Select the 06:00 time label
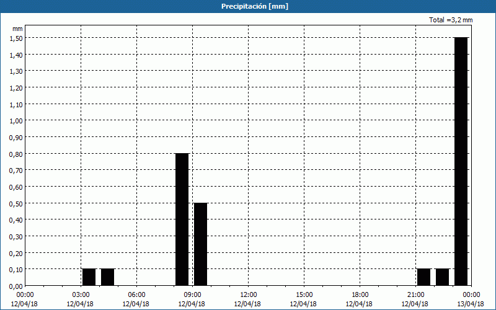 [x=136, y=295]
